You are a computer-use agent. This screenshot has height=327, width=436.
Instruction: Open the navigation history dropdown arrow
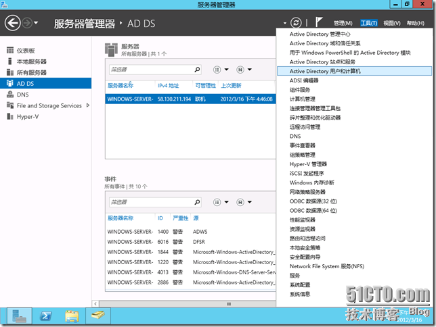pyautogui.click(x=36, y=23)
